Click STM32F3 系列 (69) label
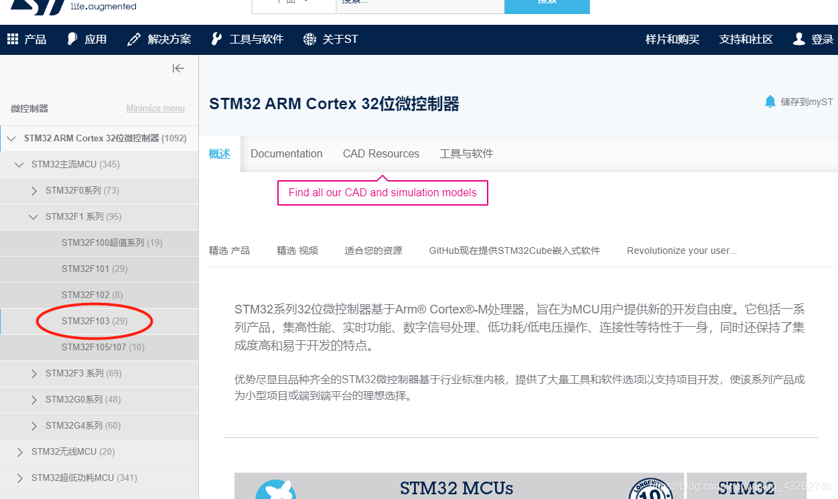838x499 pixels. [x=84, y=374]
